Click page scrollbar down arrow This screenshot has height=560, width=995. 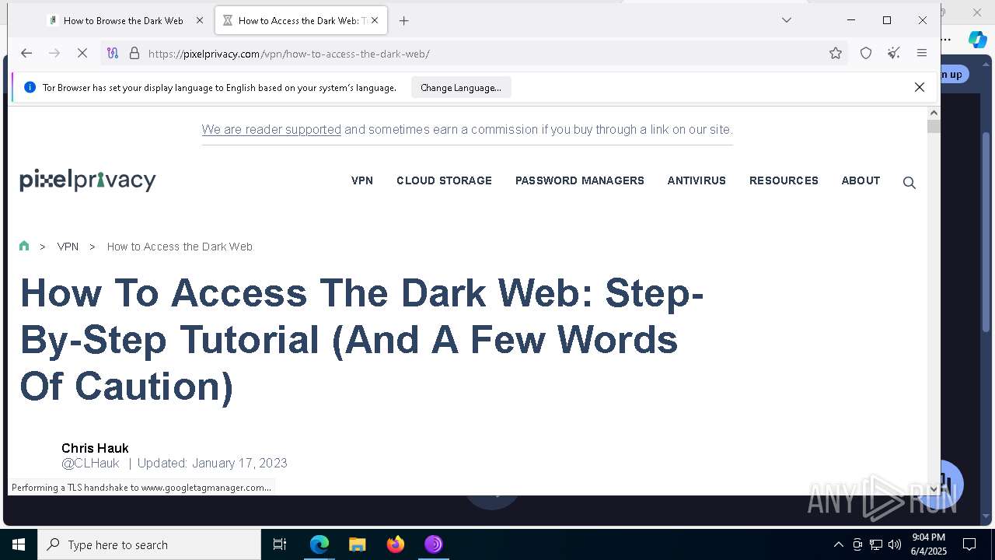934,488
